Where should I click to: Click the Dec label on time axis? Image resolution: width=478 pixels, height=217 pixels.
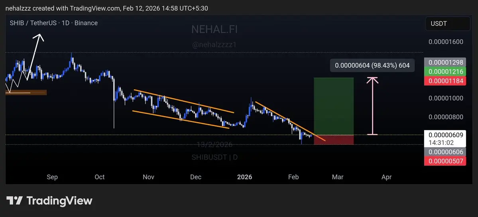coord(196,177)
